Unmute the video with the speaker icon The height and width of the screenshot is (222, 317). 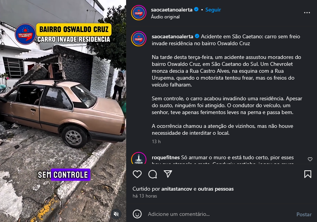pos(116,214)
